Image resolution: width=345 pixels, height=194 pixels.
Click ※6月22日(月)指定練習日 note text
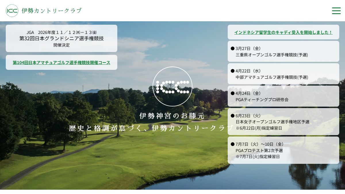point(259,128)
